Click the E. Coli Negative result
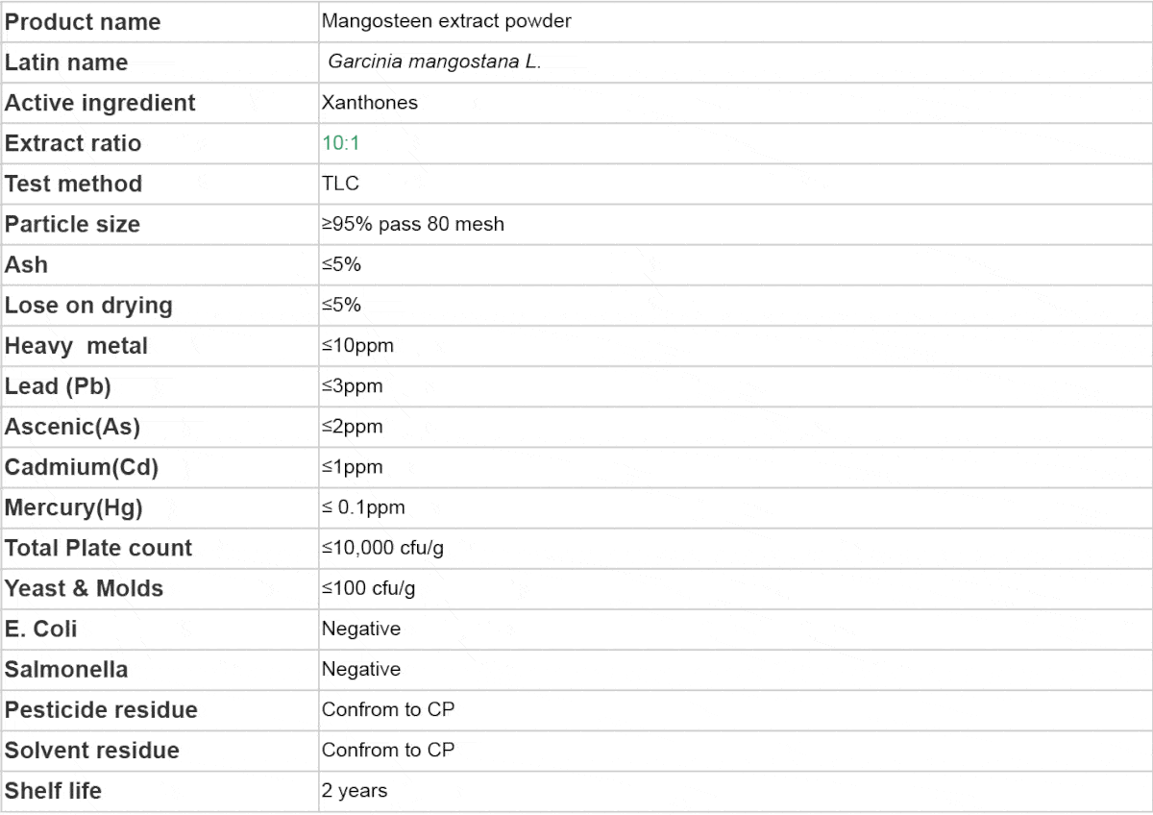Viewport: 1153px width, 815px height. tap(361, 629)
